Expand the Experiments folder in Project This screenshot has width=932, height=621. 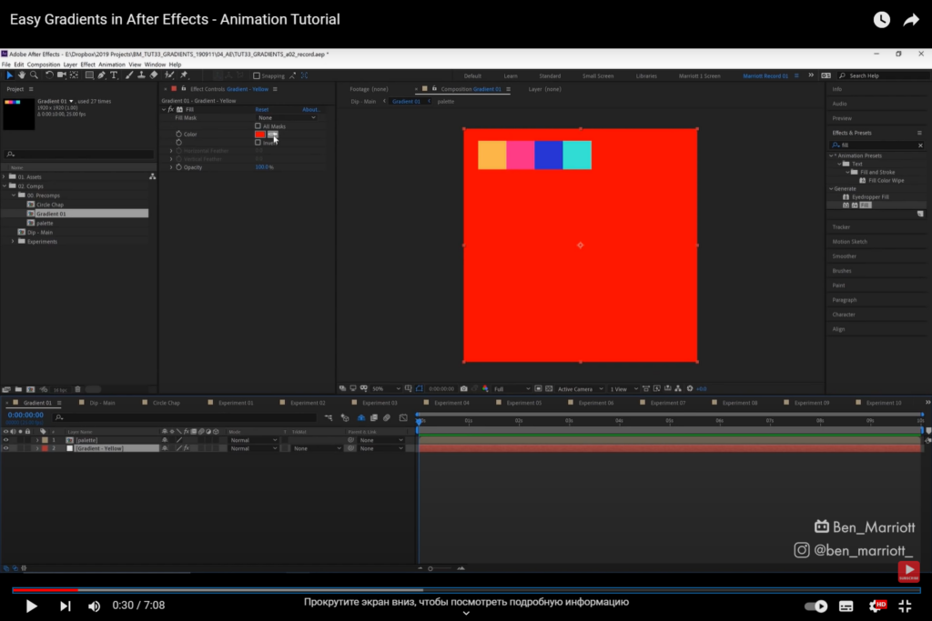(x=13, y=242)
